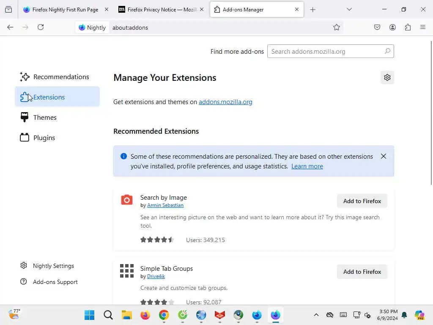The width and height of the screenshot is (433, 325).
Task: Reload the current page
Action: 41,27
